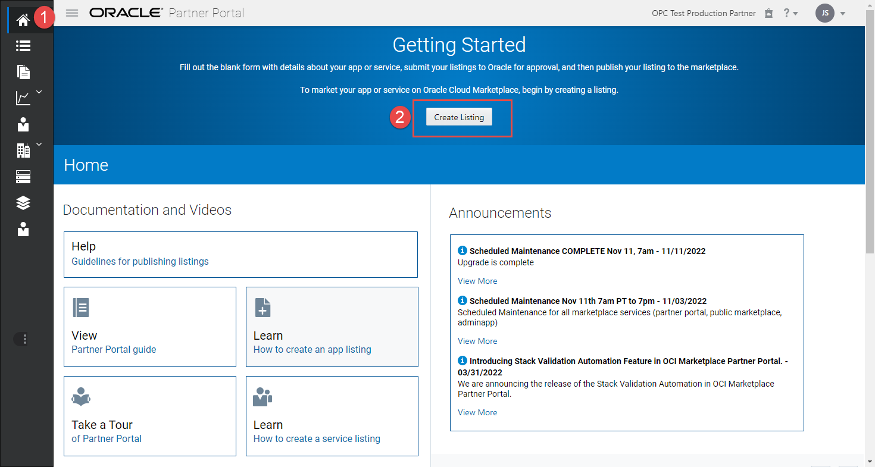
Task: Go to Home in the sidebar
Action: pyautogui.click(x=23, y=20)
